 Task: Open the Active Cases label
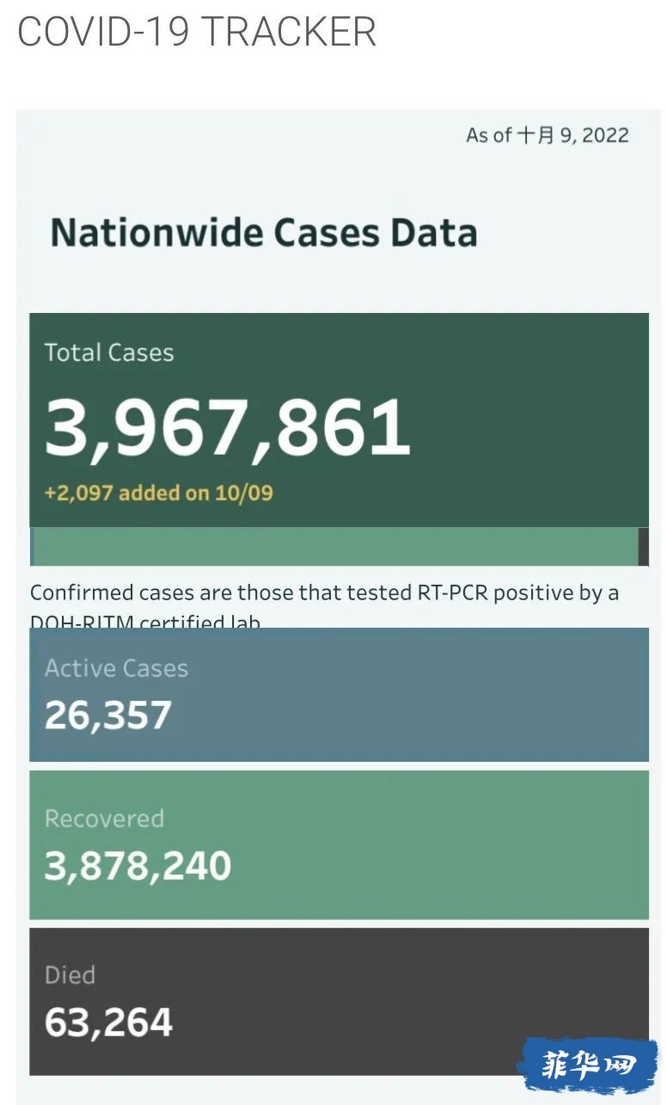116,668
